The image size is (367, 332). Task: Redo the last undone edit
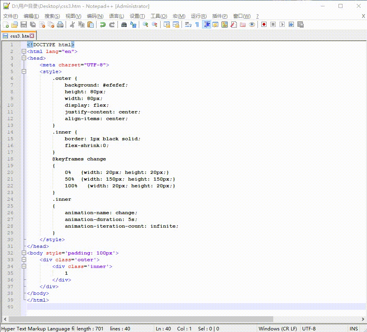[112, 25]
